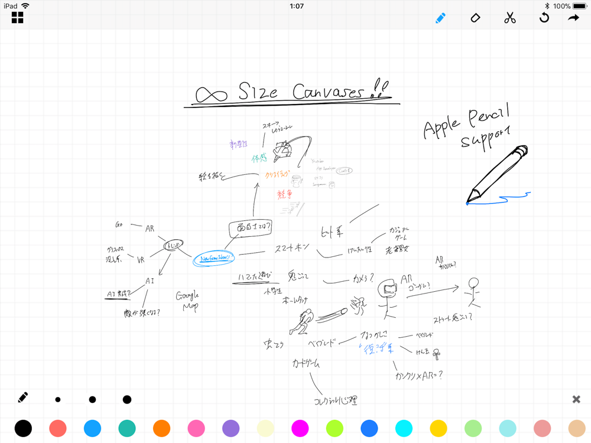Viewport: 591px width, 443px height.
Task: Tap the large pencil sketch drawing
Action: click(497, 174)
